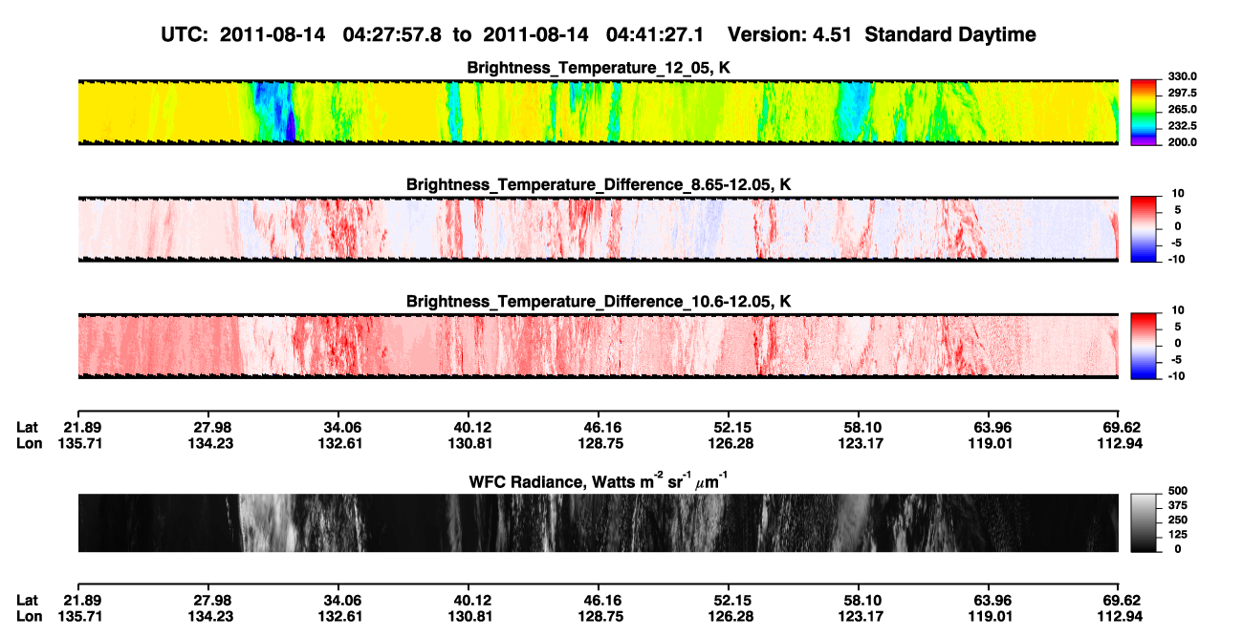Viewport: 1243px width, 637px height.
Task: Click latitude 27.98 under the WFC Radiance plot
Action: [x=211, y=600]
